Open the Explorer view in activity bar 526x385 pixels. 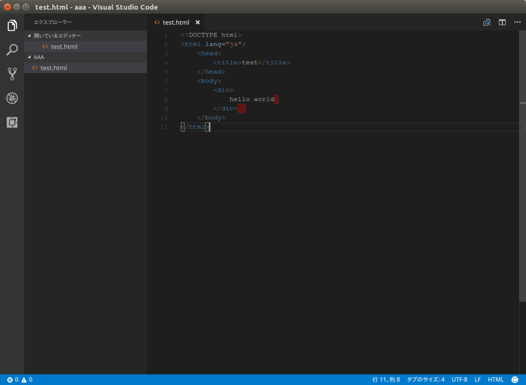coord(12,26)
